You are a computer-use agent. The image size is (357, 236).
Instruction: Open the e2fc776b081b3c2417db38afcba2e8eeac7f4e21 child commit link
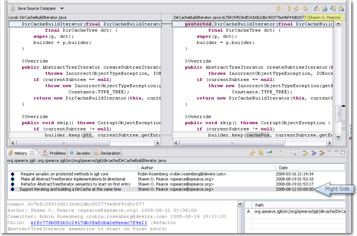click(x=89, y=222)
